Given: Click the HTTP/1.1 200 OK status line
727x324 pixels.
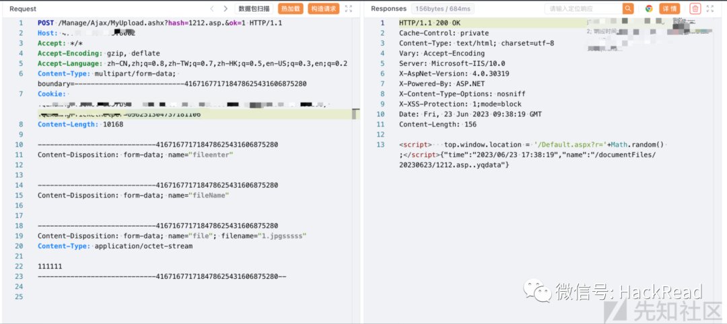Looking at the screenshot, I should pos(429,23).
